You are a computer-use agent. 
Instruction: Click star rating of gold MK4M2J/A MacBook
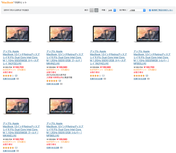click(8, 148)
